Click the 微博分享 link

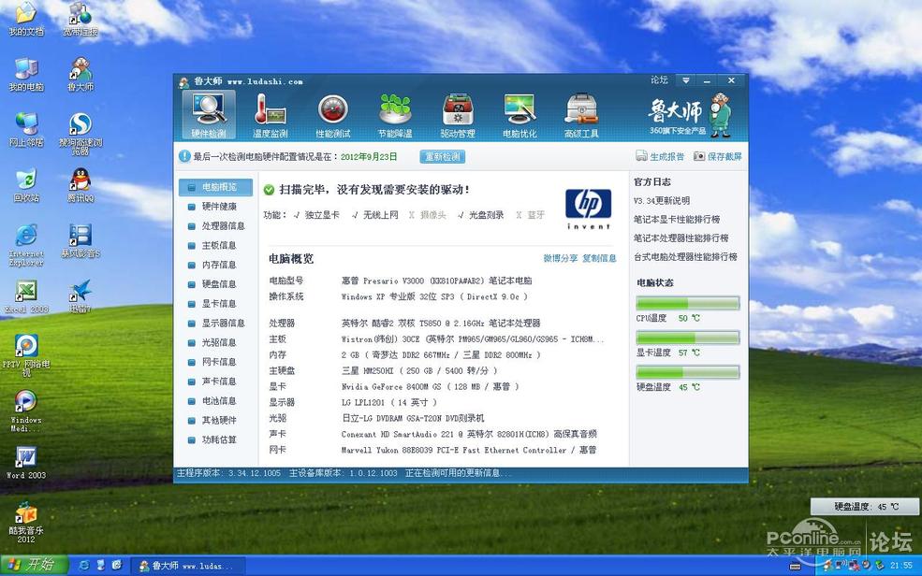(560, 258)
